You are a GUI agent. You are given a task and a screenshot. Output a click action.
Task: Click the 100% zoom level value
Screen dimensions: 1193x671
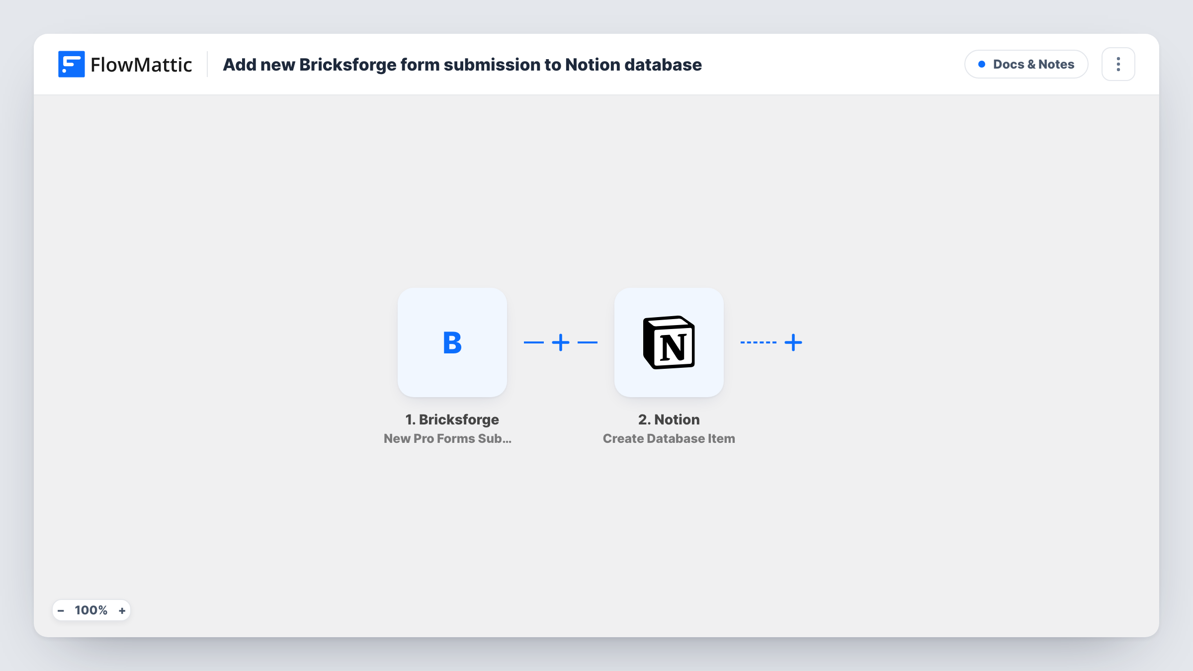(x=91, y=610)
